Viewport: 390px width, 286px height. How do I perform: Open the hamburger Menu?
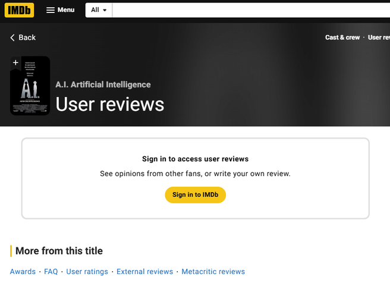coord(60,10)
